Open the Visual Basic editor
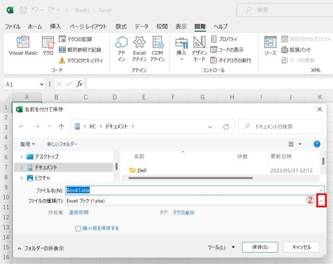Image resolution: width=333 pixels, height=264 pixels. coord(23,46)
